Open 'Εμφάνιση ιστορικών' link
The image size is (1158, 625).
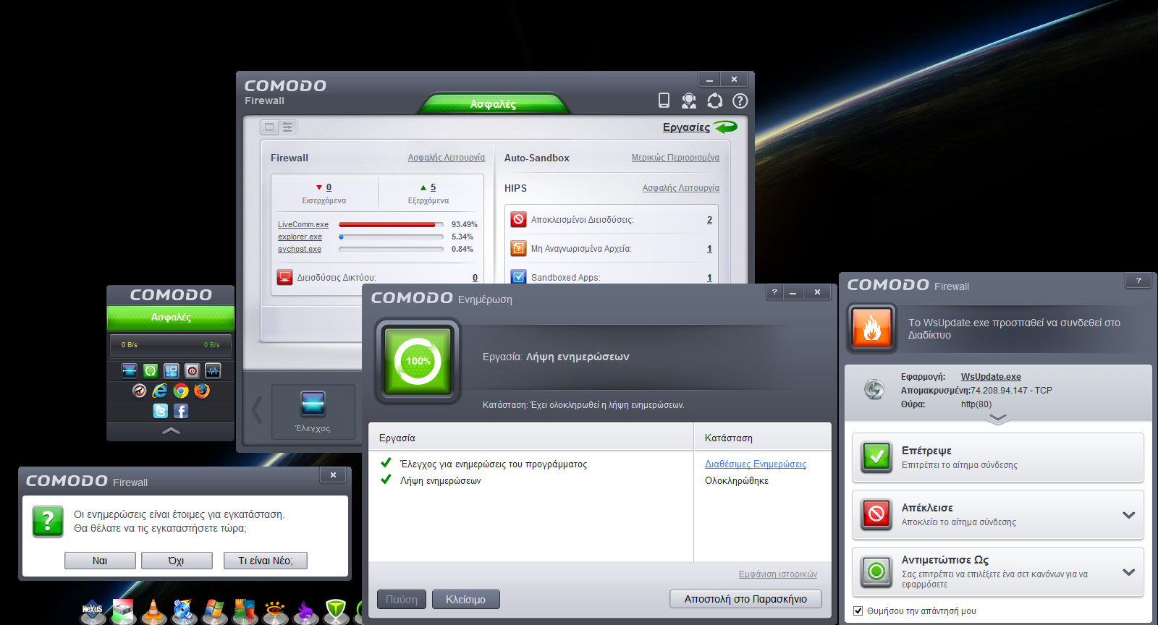(778, 574)
